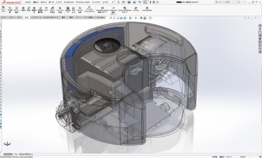262x158 pixels.
Task: Toggle the Rebuild traffic light icon
Action: coord(151,2)
